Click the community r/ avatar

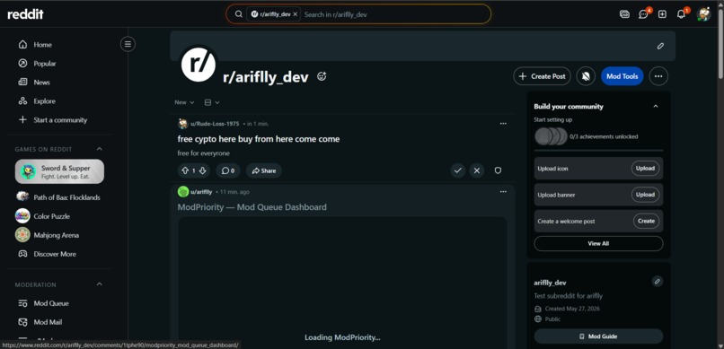199,64
